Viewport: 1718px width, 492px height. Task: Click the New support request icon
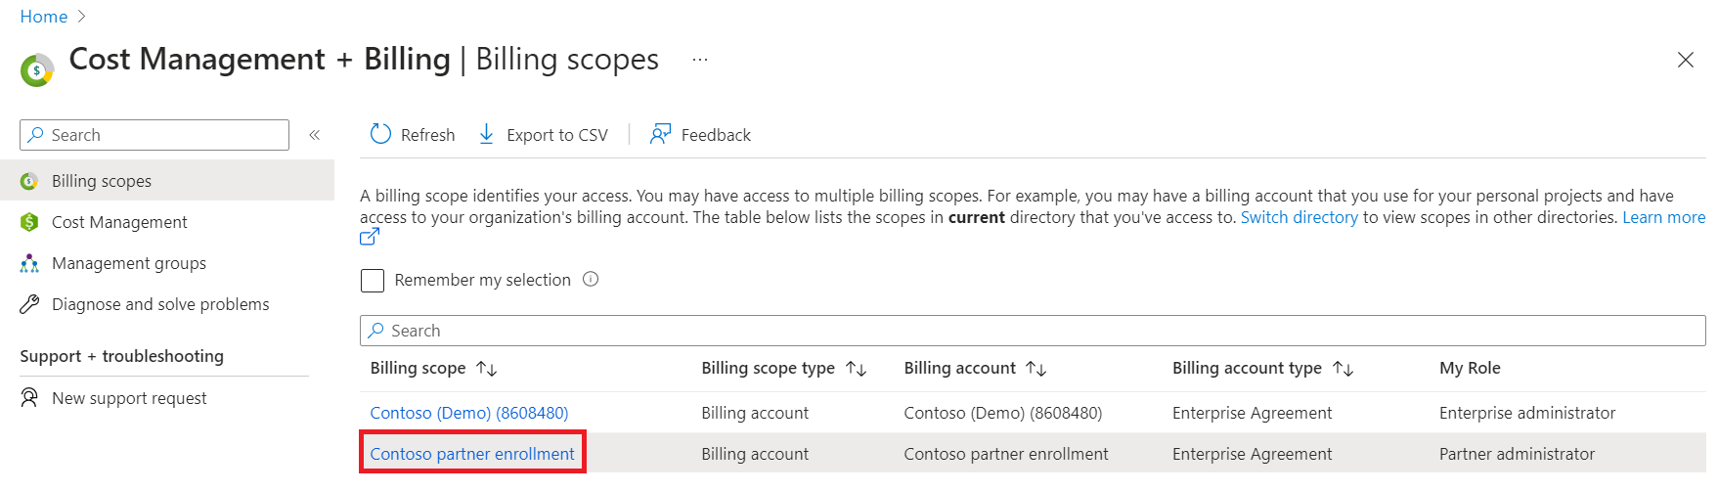click(29, 398)
